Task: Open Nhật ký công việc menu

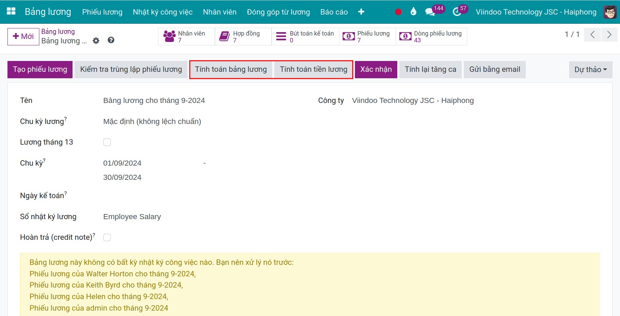Action: point(163,12)
